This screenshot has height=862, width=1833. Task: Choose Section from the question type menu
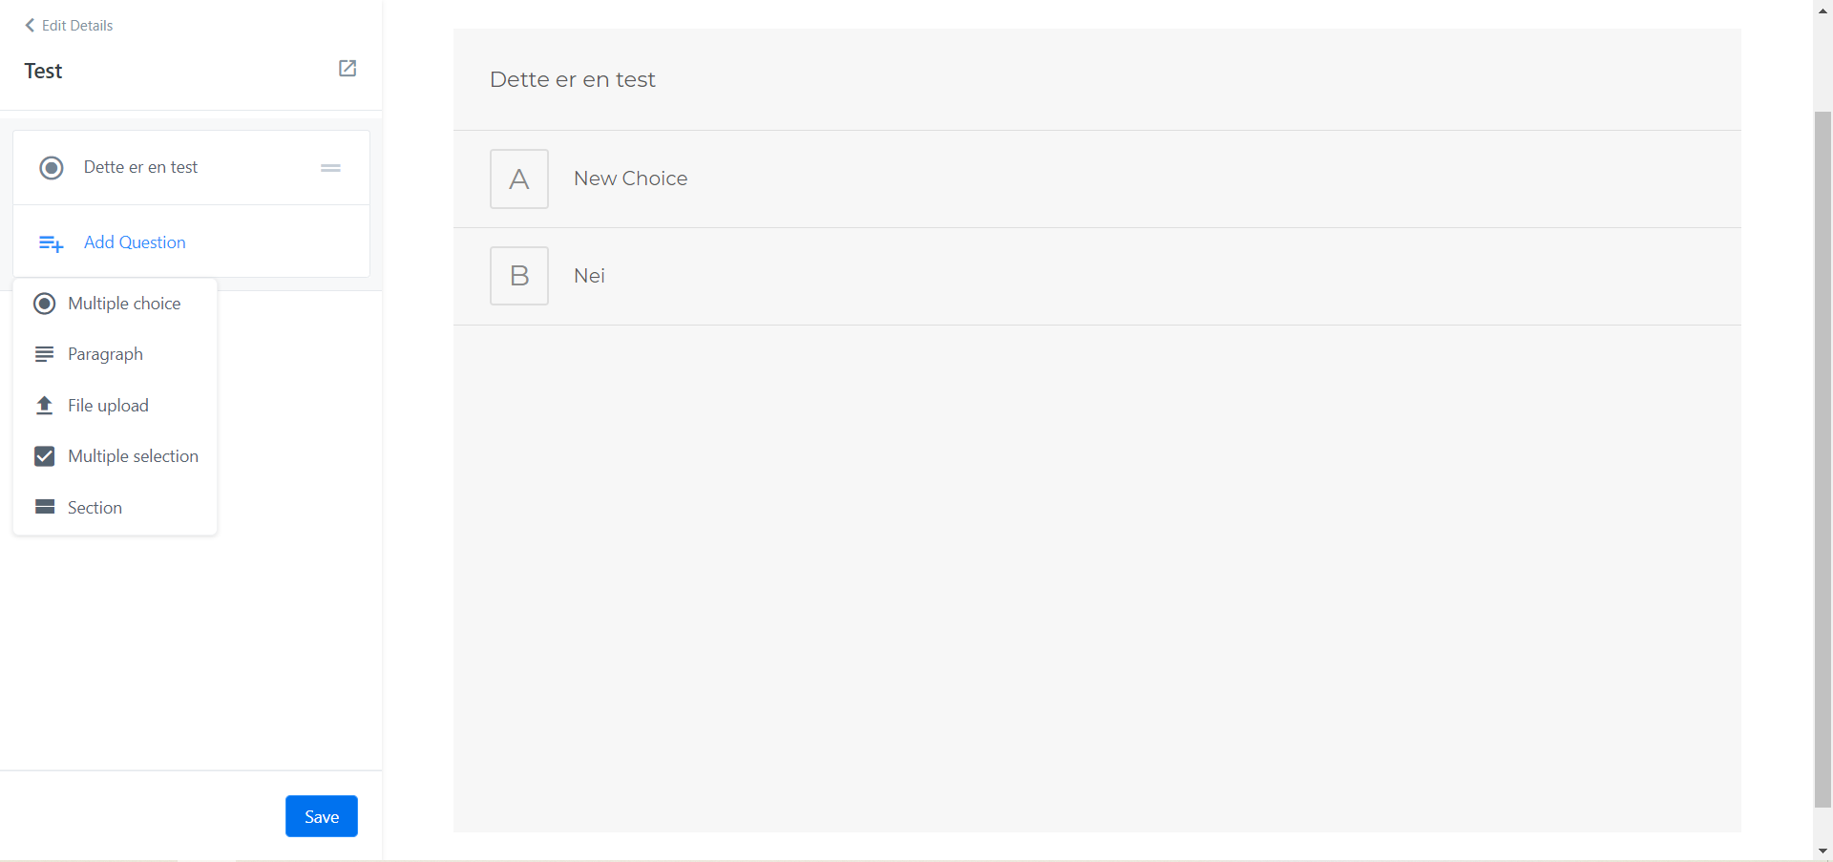pos(95,508)
